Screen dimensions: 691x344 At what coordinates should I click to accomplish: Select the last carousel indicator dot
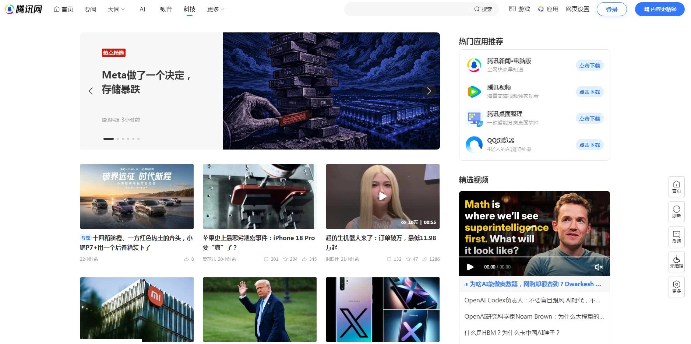point(138,139)
